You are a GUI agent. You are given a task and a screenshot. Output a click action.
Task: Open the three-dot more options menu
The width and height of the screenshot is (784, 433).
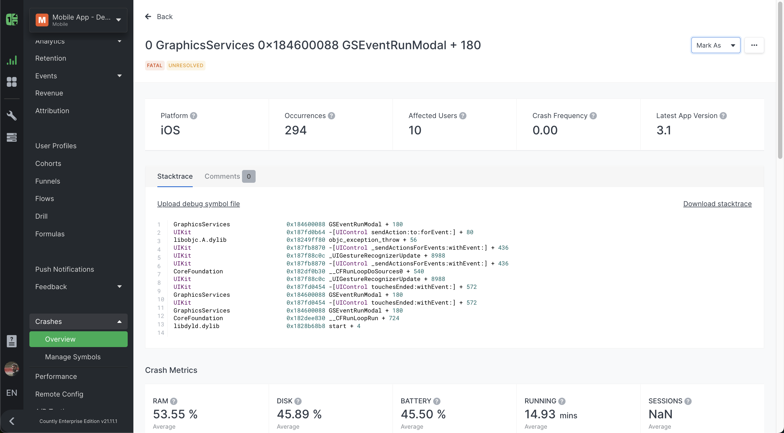[x=754, y=45]
